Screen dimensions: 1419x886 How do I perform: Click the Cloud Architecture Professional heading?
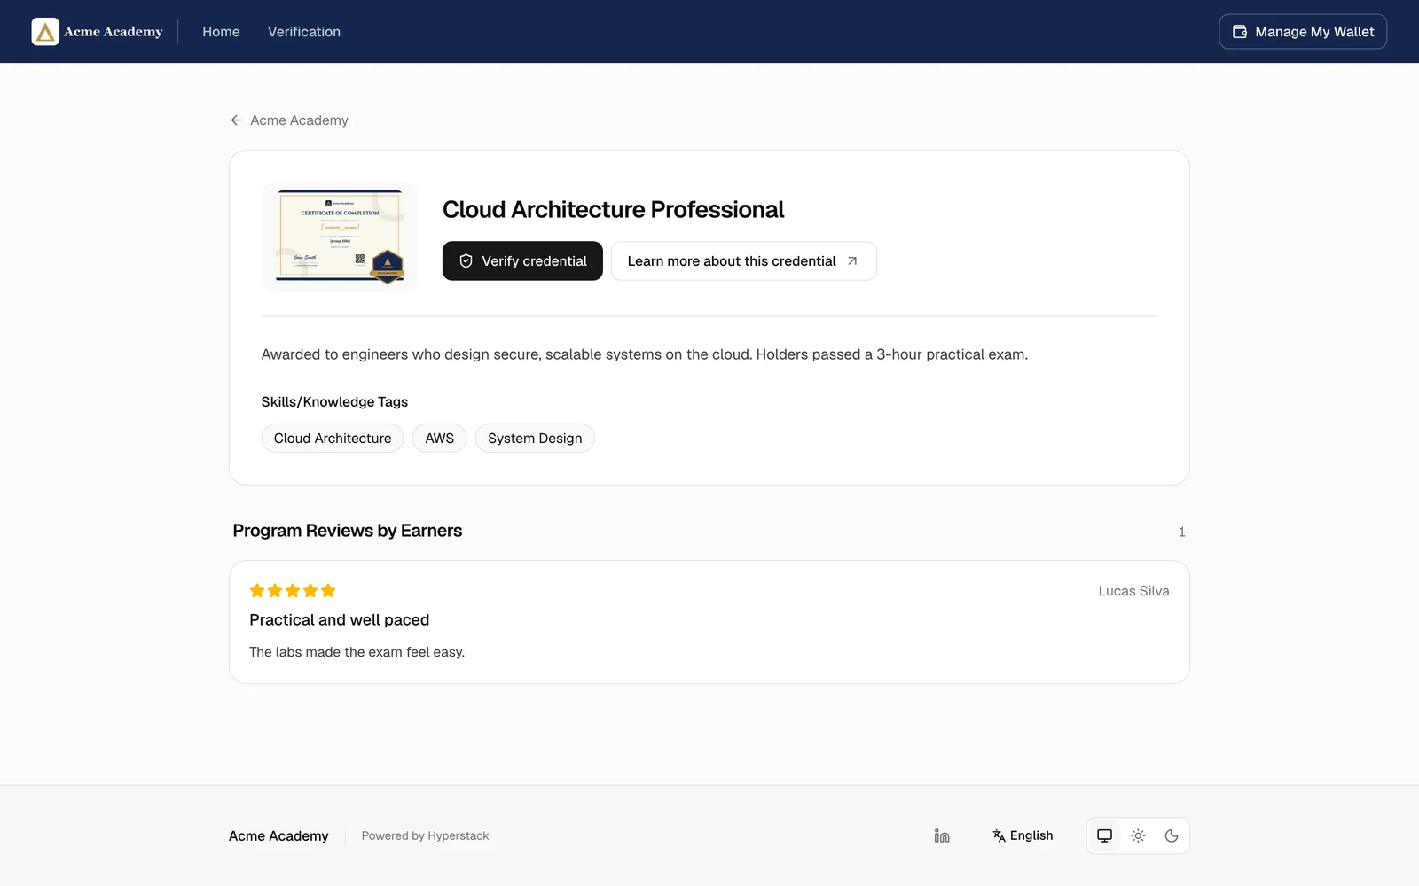[x=613, y=210]
